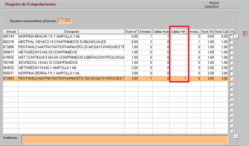Click SEVREDOL 10 MG 12 COMPRIMIDOS description
The width and height of the screenshot is (249, 146).
coord(48,63)
